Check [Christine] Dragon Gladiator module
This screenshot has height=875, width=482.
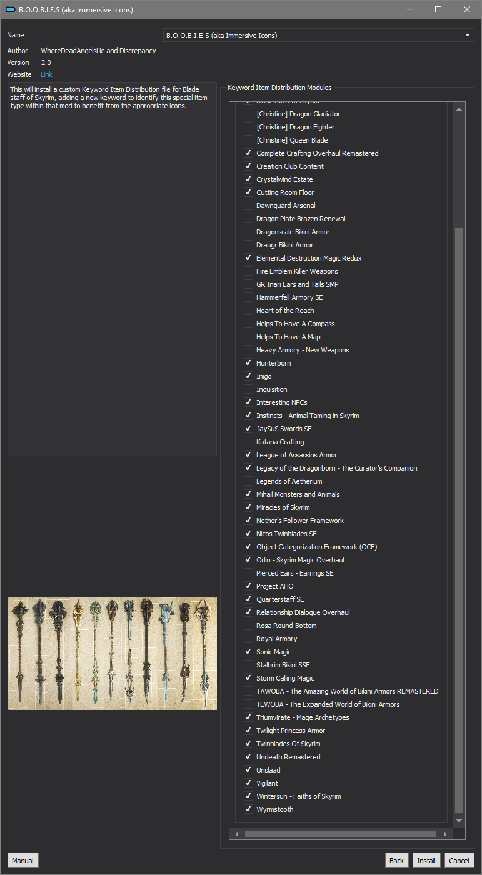coord(248,114)
